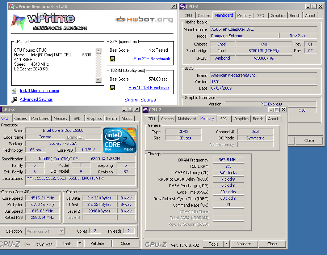Click the CPU-Z title bar icon in Mainboard window

coord(182,7)
